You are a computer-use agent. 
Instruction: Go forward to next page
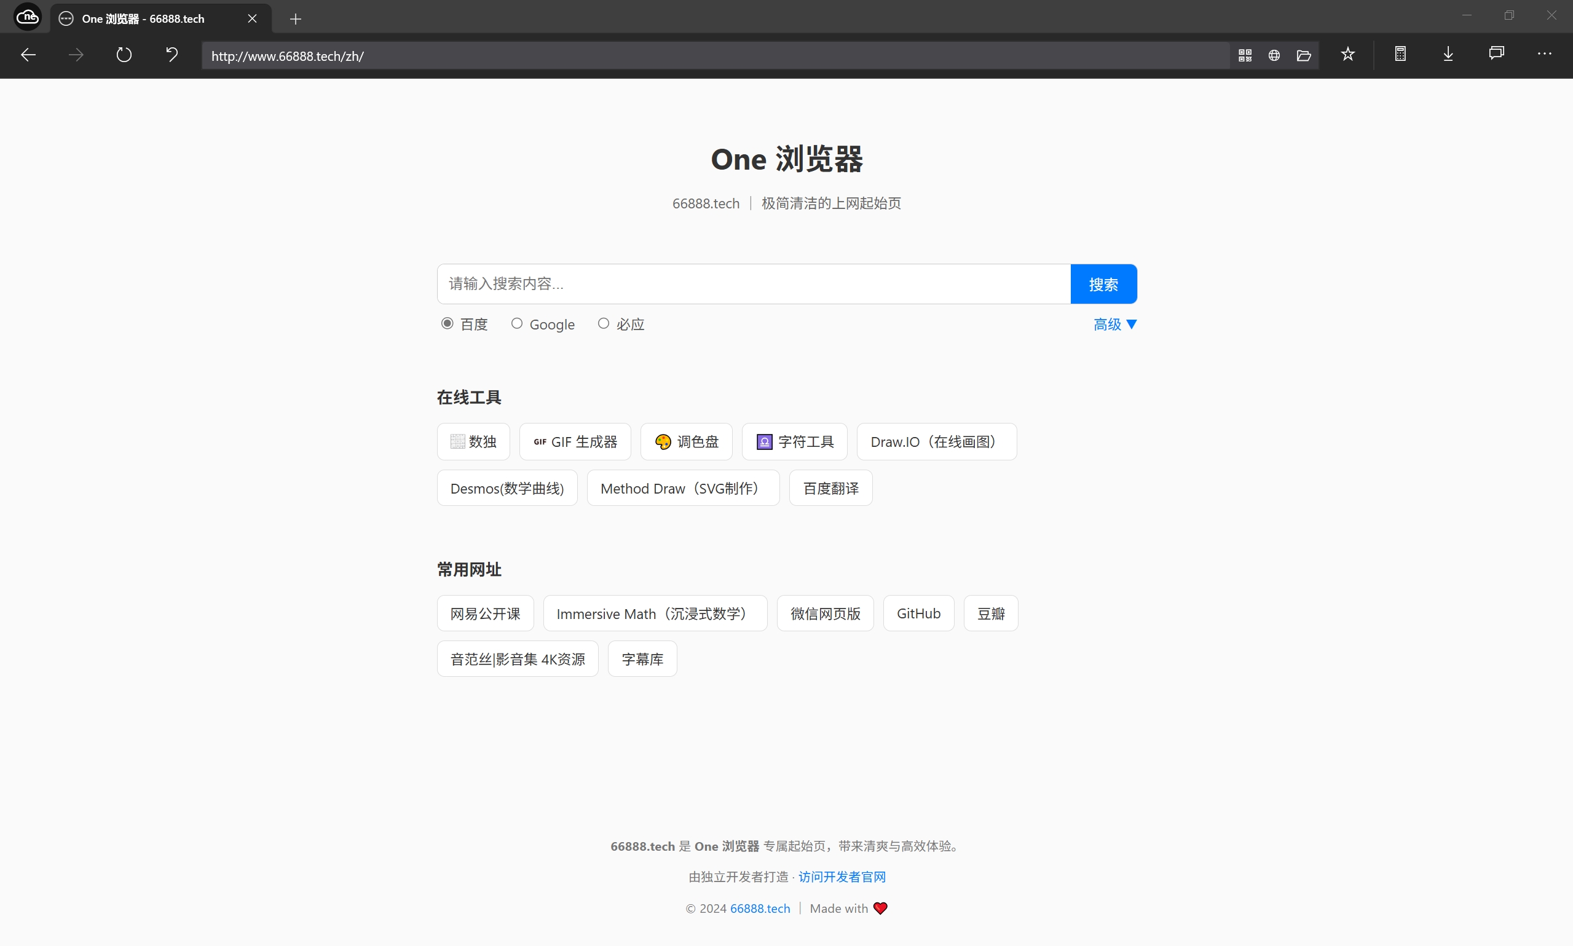(76, 55)
